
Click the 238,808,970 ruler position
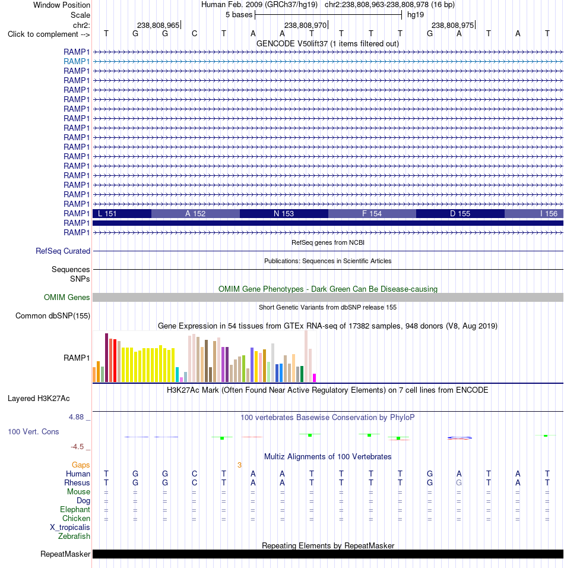click(x=306, y=26)
